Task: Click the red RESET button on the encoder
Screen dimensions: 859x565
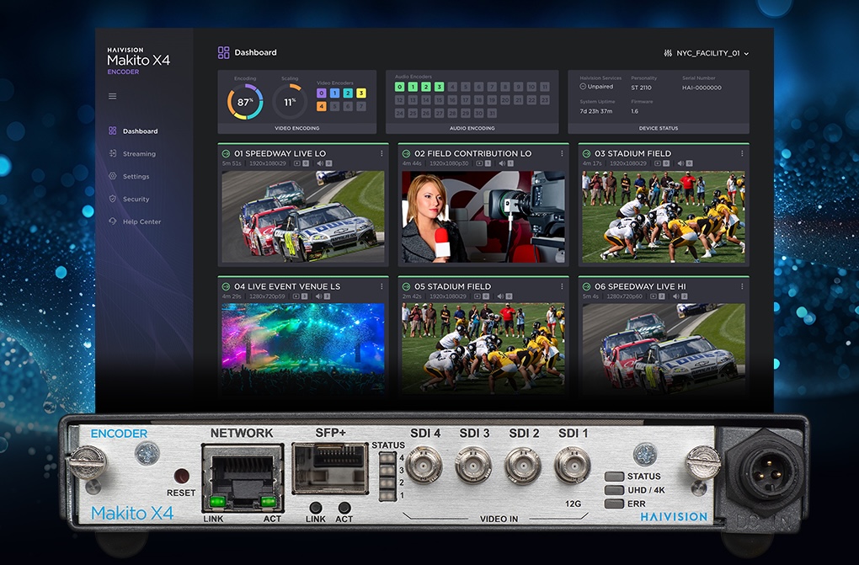Action: tap(181, 476)
